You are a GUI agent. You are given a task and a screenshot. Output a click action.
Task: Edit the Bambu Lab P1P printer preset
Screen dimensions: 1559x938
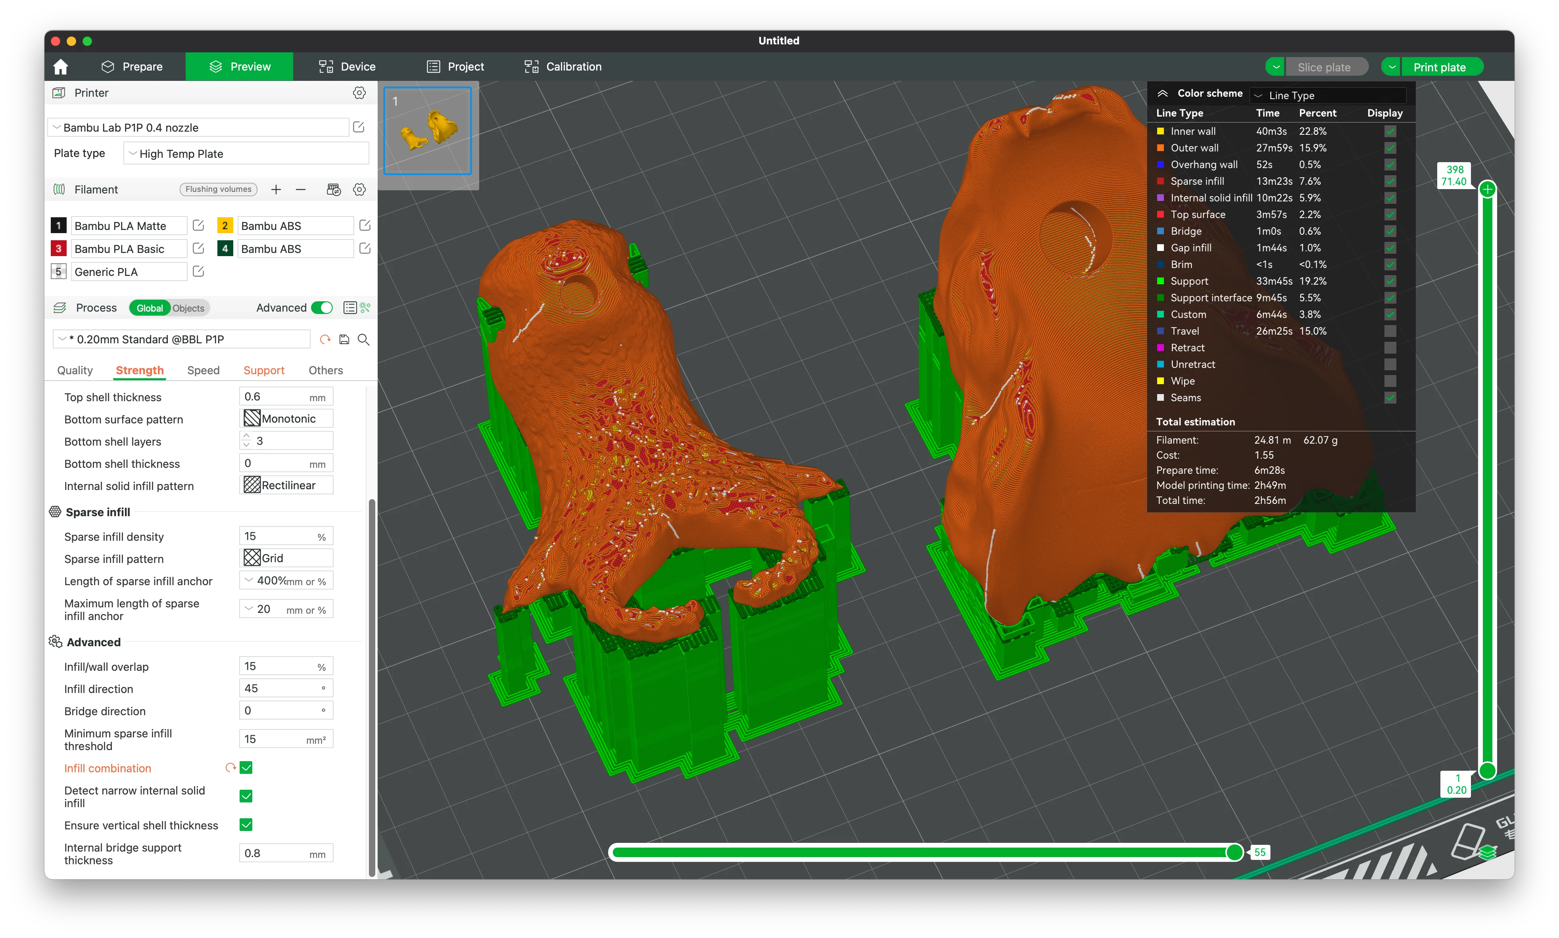[x=359, y=127]
